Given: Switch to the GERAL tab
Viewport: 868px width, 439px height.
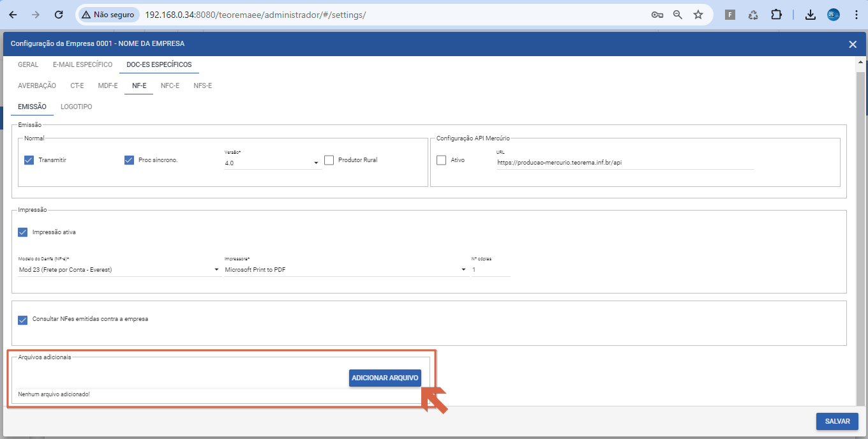Looking at the screenshot, I should click(x=28, y=64).
